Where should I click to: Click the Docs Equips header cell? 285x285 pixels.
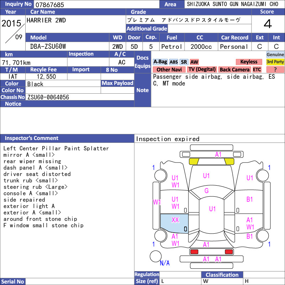coord(142,62)
